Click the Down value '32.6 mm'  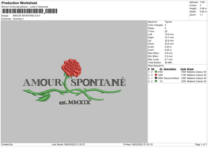169,44
